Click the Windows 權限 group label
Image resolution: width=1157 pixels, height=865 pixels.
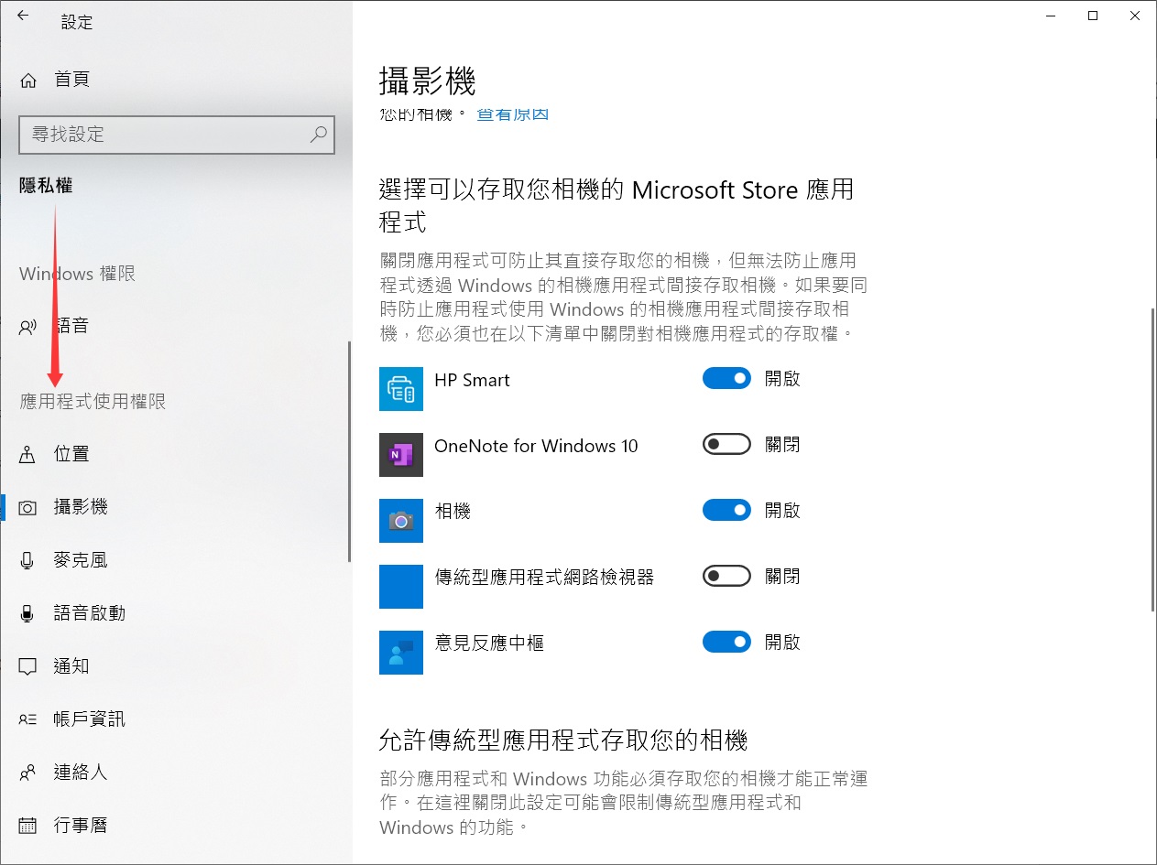78,274
